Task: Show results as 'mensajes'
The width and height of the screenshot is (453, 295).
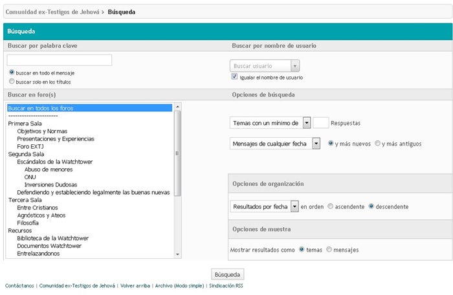Action: click(x=329, y=250)
